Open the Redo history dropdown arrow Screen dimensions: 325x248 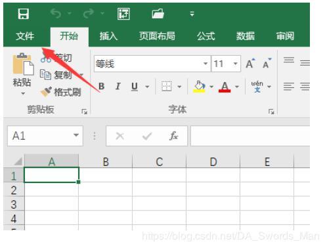[x=102, y=13]
